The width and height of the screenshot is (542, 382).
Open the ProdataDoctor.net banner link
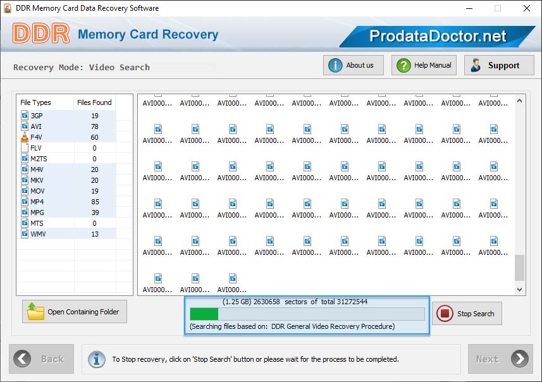point(437,36)
